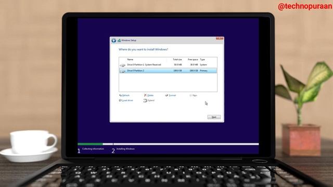Choose the New link to create partition
Image resolution: width=333 pixels, height=187 pixels.
(x=195, y=96)
